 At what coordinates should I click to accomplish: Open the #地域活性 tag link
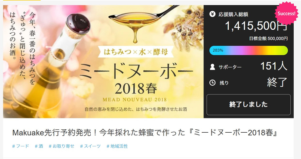pos(117,146)
